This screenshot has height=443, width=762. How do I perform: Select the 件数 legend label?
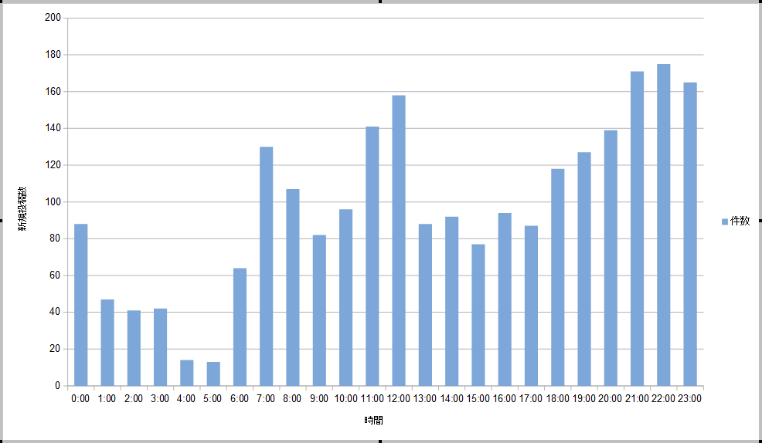coord(740,221)
